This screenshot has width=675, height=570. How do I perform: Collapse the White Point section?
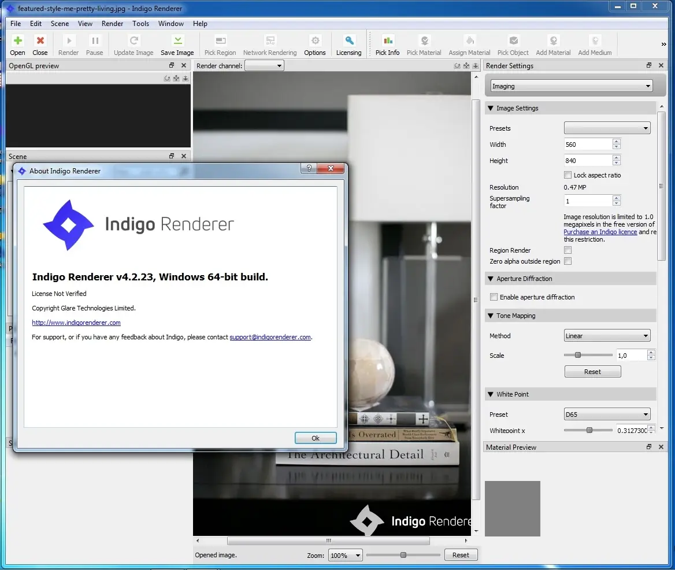pyautogui.click(x=490, y=394)
